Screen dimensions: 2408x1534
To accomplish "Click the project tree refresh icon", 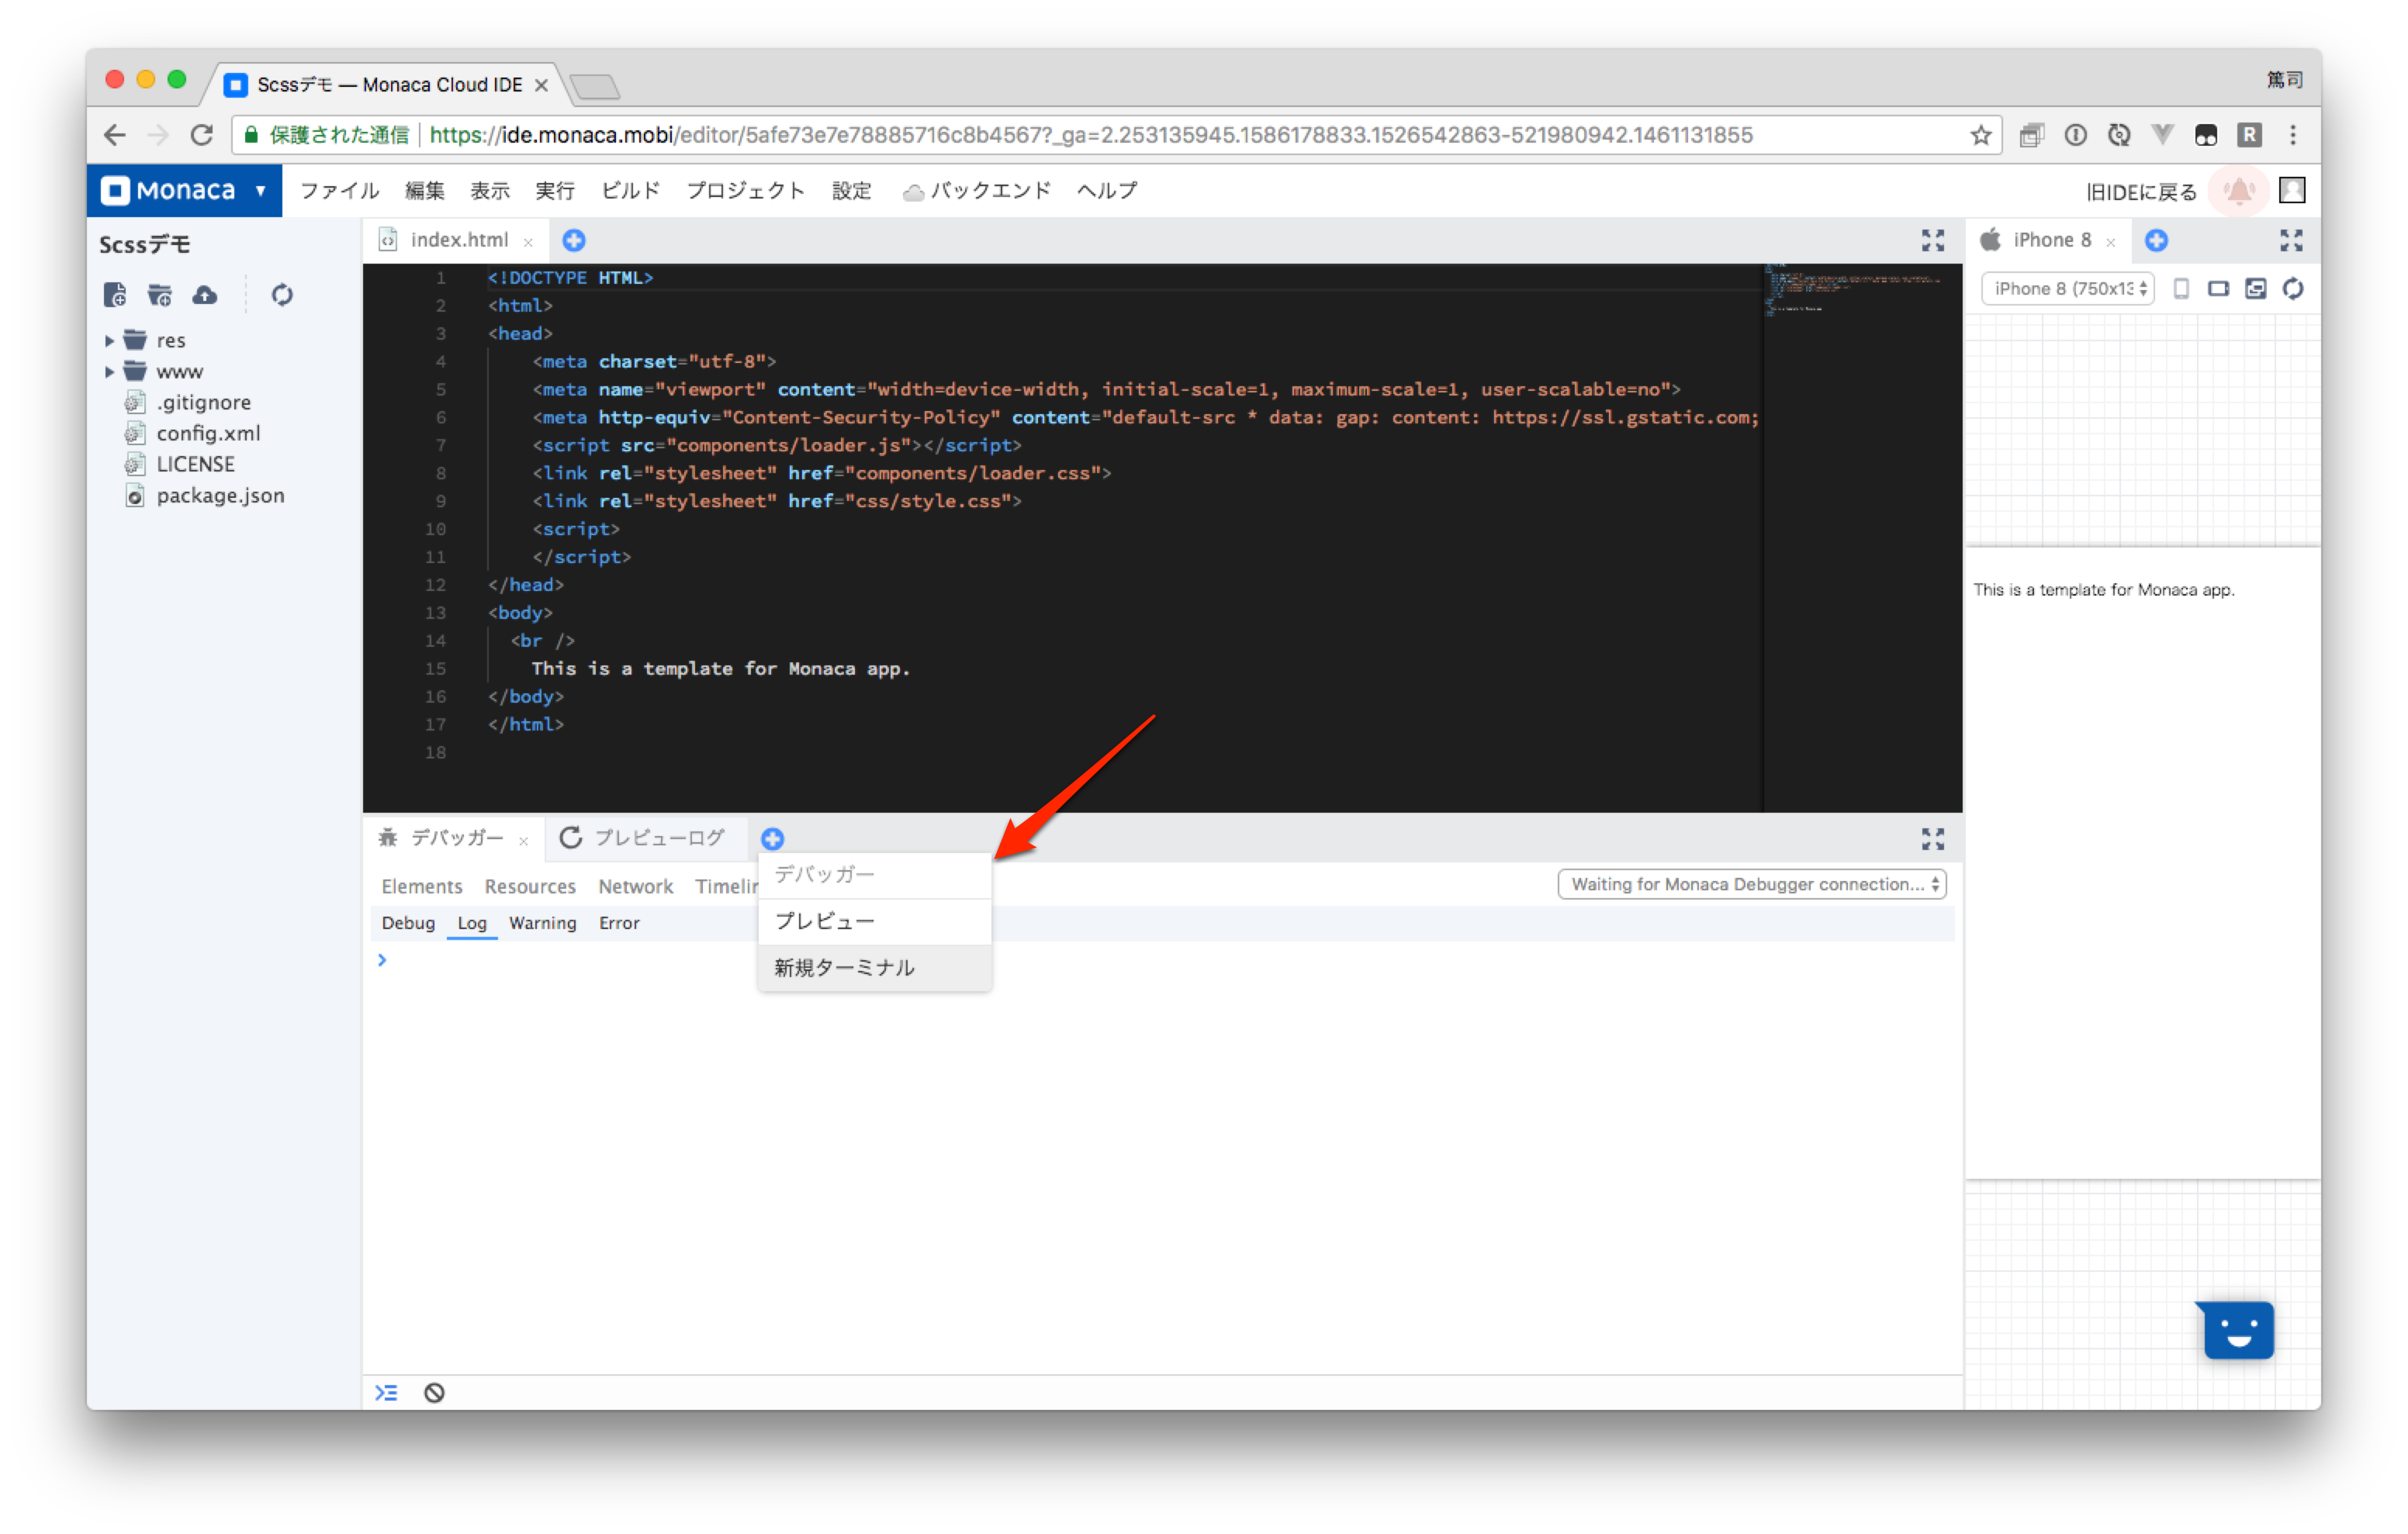I will coord(282,295).
